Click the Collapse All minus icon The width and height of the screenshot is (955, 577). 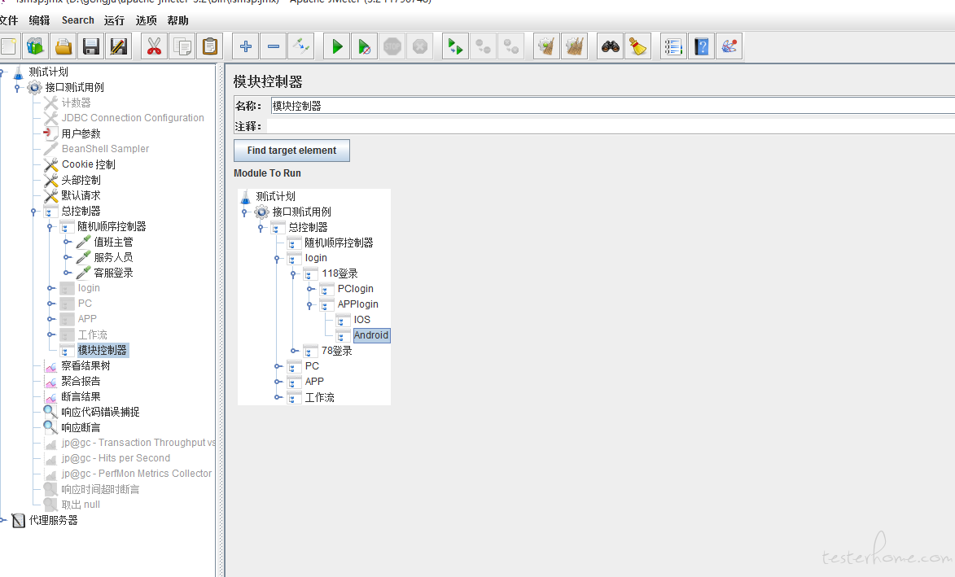point(274,46)
